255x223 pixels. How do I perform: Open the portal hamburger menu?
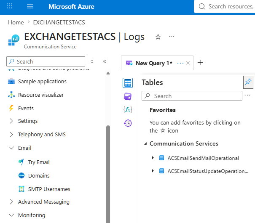coord(30,6)
